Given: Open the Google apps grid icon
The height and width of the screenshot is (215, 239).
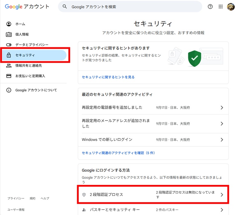Looking at the screenshot, I should pyautogui.click(x=221, y=7).
